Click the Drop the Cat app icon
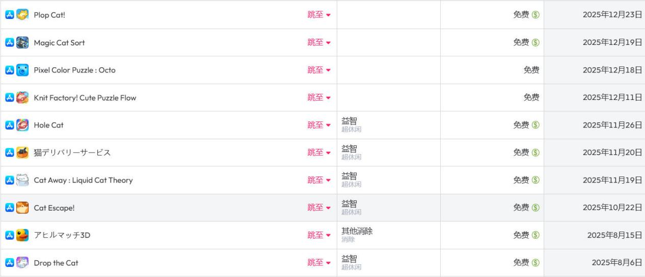The height and width of the screenshot is (277, 645). coord(22,263)
